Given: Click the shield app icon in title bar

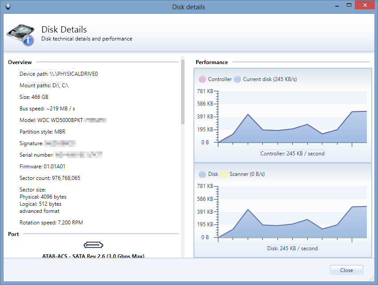Looking at the screenshot, I should point(8,7).
